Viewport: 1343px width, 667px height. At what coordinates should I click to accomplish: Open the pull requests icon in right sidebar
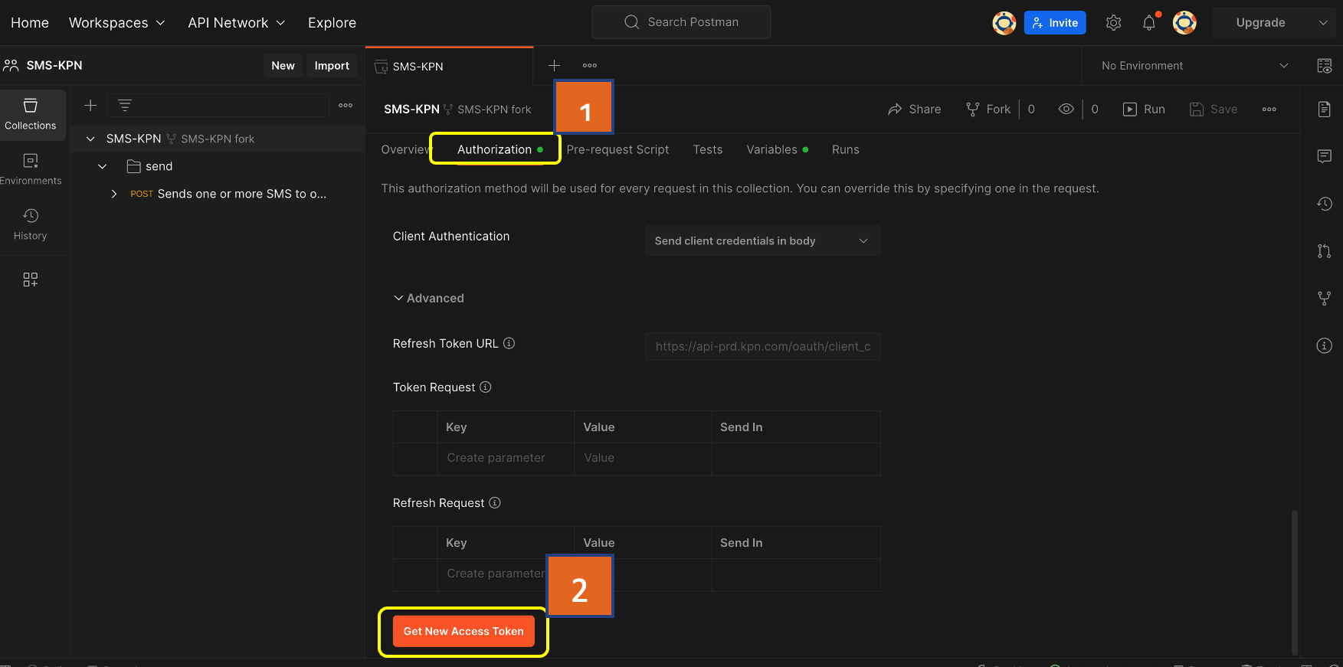tap(1324, 251)
